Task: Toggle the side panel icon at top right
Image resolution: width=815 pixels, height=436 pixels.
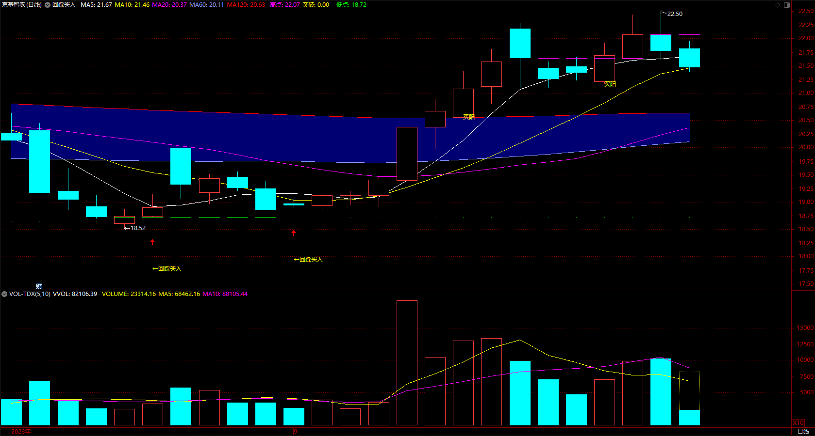Action: tap(787, 5)
